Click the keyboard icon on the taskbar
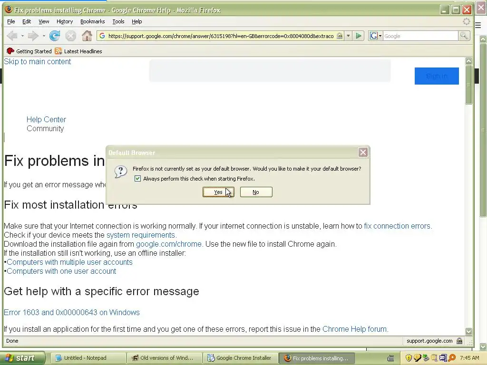Viewport: 487px width, 365px height. coord(391,358)
